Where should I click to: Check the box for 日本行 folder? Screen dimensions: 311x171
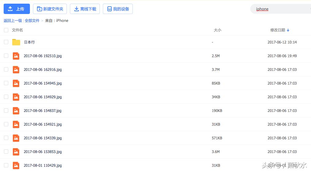pos(6,42)
